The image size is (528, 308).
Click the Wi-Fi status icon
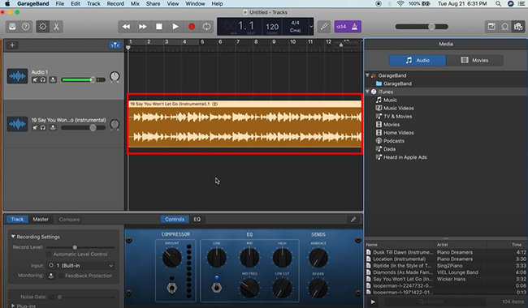click(x=400, y=4)
